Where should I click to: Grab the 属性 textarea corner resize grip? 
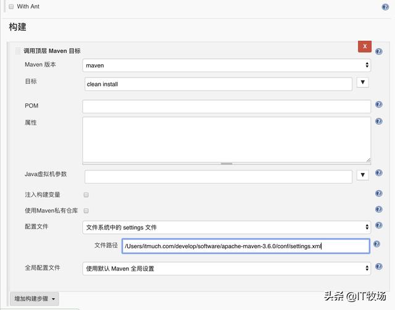tap(368, 160)
